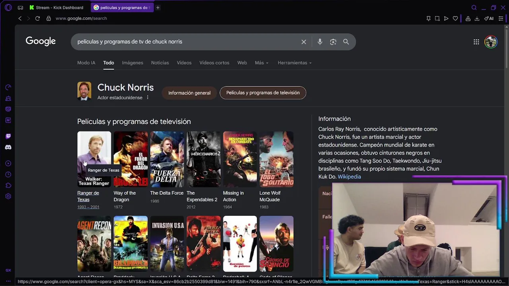Image resolution: width=509 pixels, height=286 pixels.
Task: Open the Google account avatar
Action: pyautogui.click(x=491, y=42)
